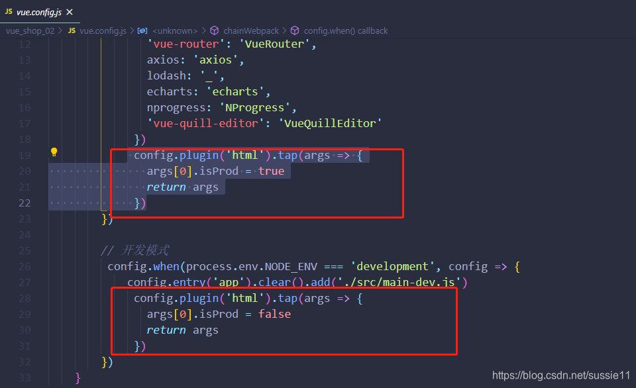This screenshot has width=636, height=388.
Task: Click the <unknown> symbol icon in breadcrumb
Action: pyautogui.click(x=142, y=31)
